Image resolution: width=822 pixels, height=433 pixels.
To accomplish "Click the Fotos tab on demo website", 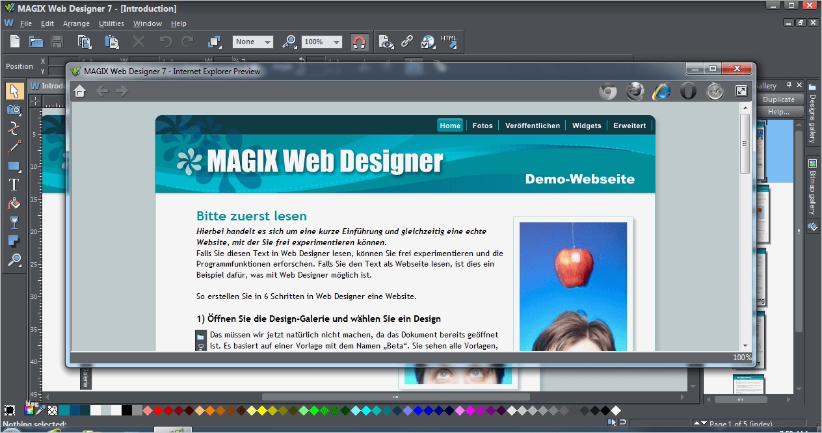I will point(483,125).
